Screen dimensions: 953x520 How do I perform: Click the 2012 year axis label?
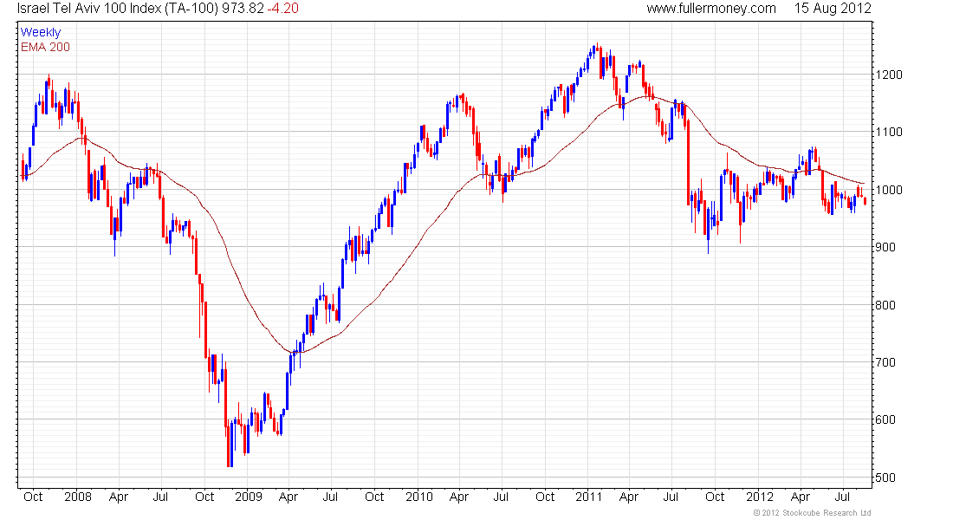pyautogui.click(x=760, y=497)
